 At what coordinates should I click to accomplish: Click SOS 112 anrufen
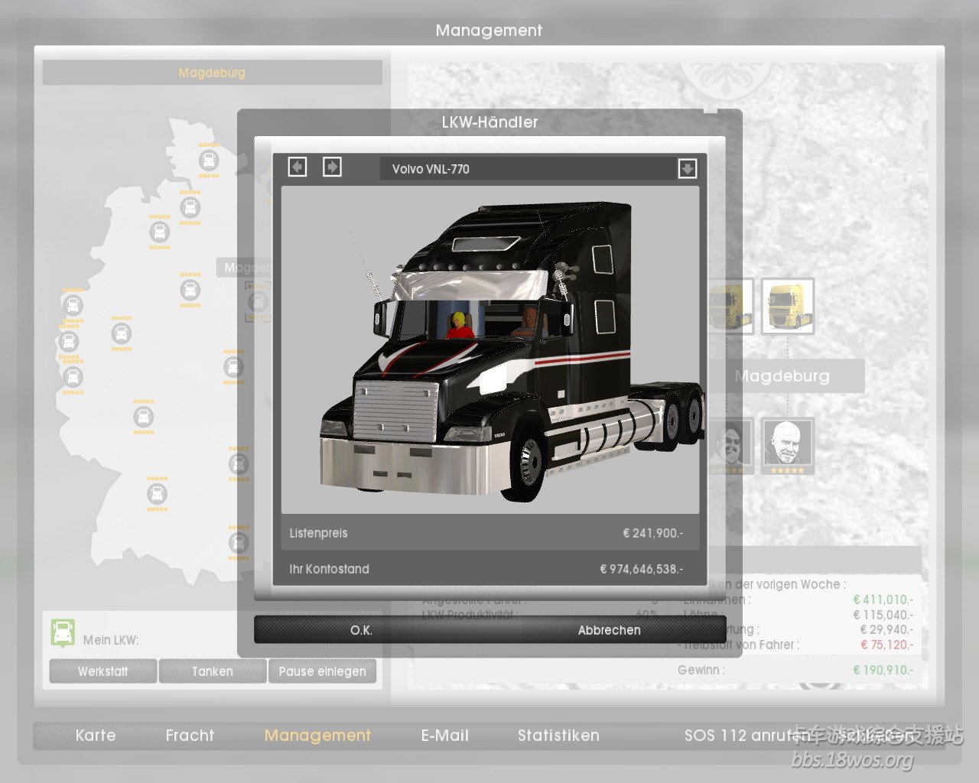pyautogui.click(x=746, y=736)
